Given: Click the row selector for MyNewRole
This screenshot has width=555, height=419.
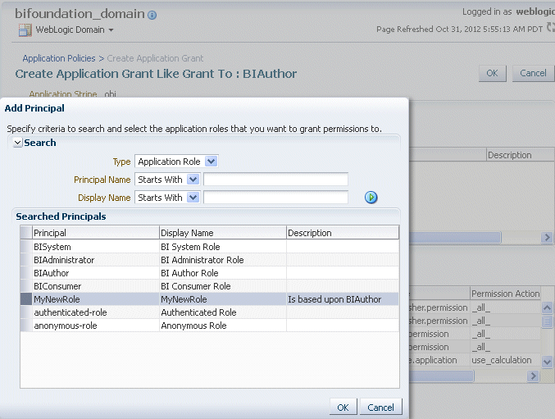Looking at the screenshot, I should pyautogui.click(x=26, y=299).
